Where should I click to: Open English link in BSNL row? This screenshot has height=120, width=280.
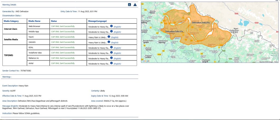(117, 48)
